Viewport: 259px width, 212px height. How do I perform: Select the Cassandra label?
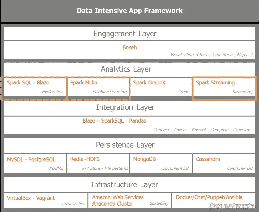pyautogui.click(x=208, y=159)
